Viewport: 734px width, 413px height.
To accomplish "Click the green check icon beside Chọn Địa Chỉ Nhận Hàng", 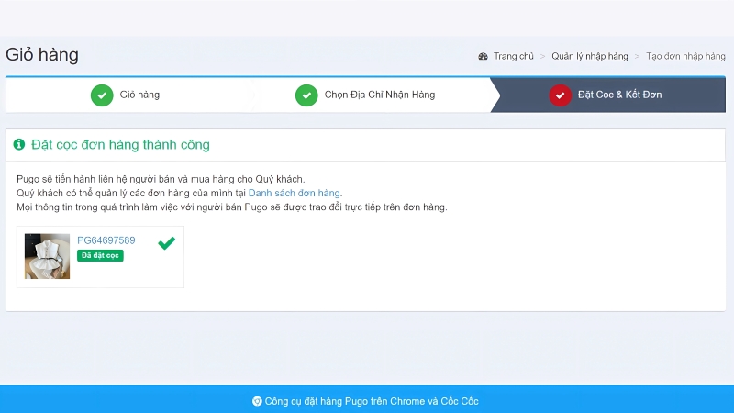I will [306, 95].
